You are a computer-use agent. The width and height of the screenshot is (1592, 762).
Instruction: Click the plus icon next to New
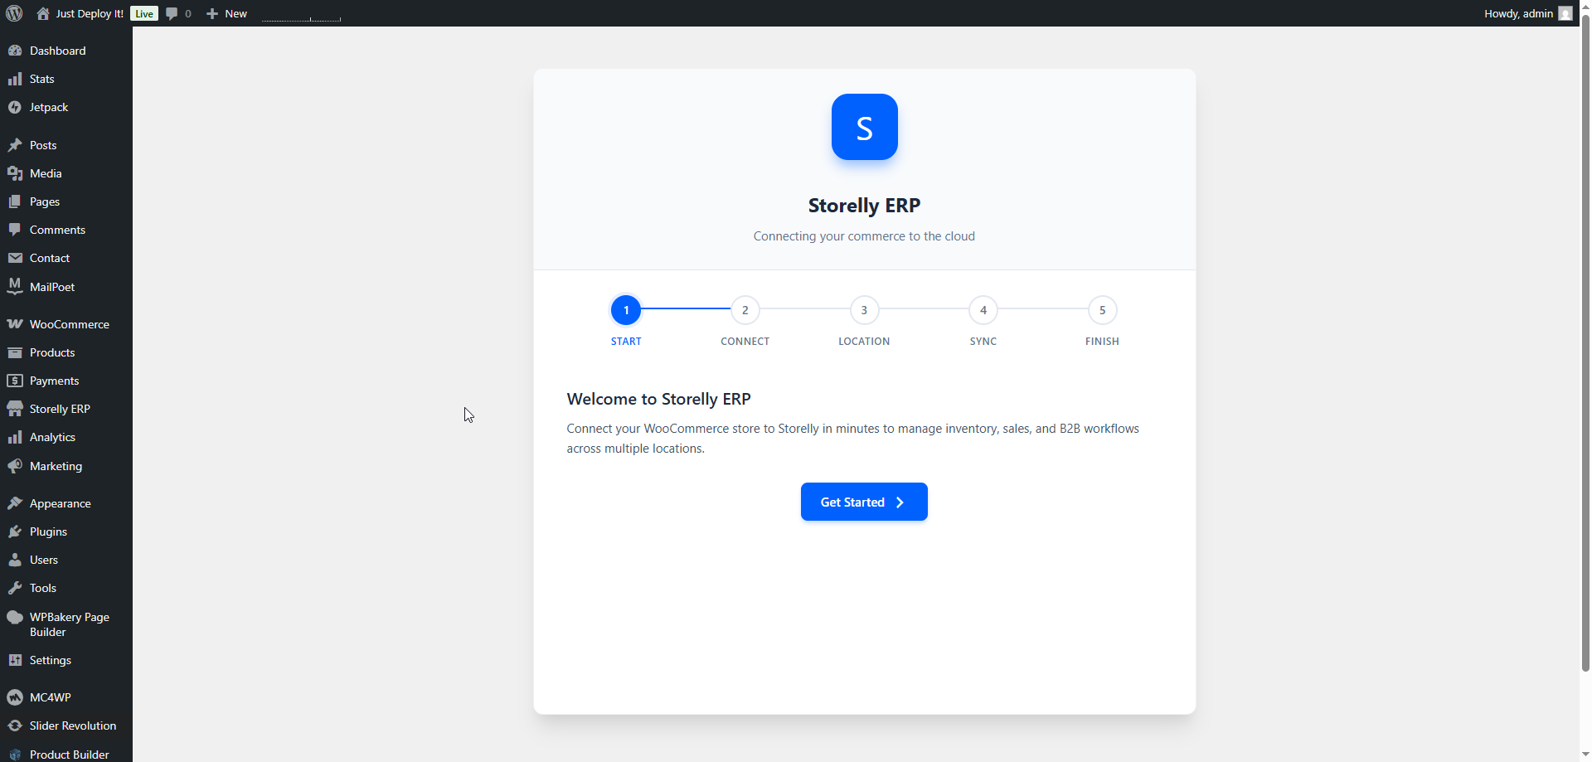click(x=212, y=14)
